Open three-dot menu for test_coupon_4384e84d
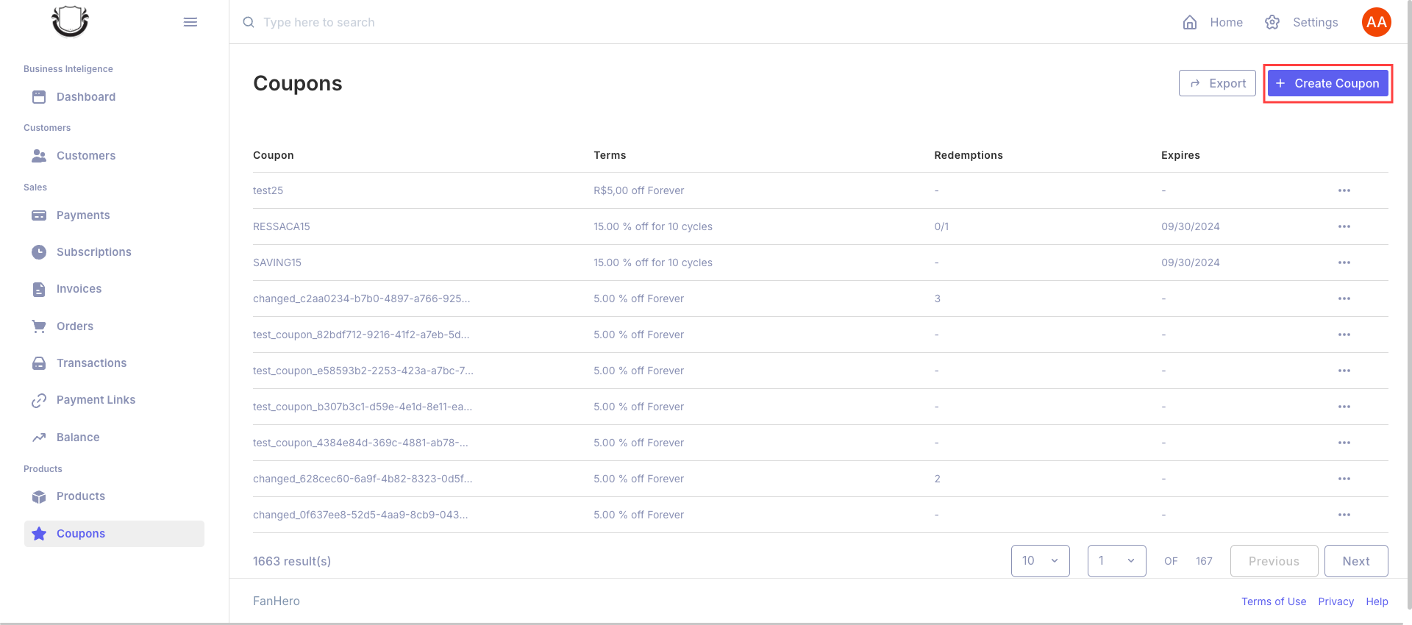 point(1344,443)
